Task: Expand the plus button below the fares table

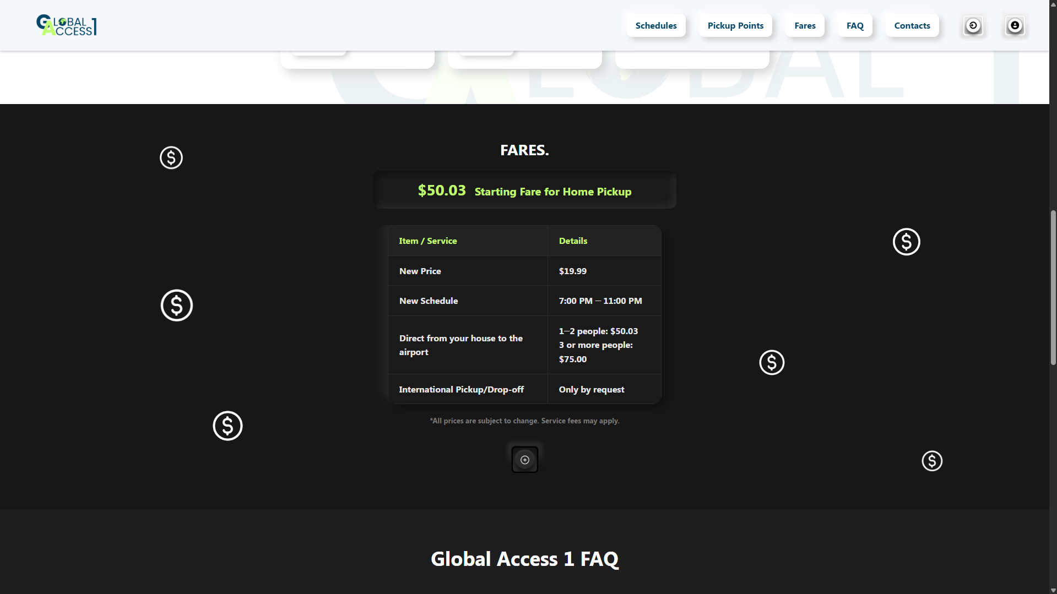Action: point(524,459)
